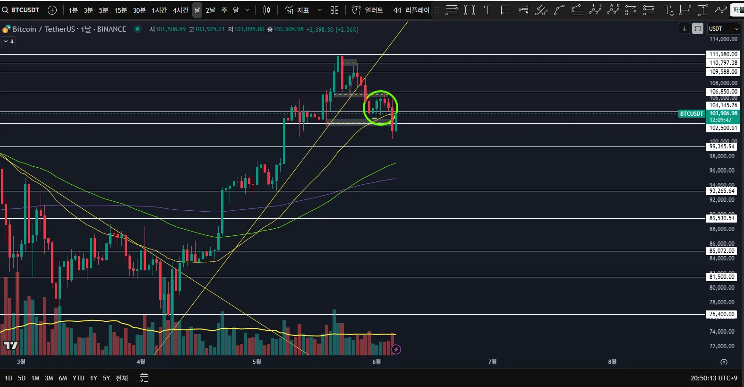The height and width of the screenshot is (387, 744).
Task: Set date range to 1Y
Action: click(94, 378)
